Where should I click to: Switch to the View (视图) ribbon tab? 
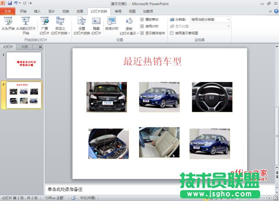click(x=132, y=11)
